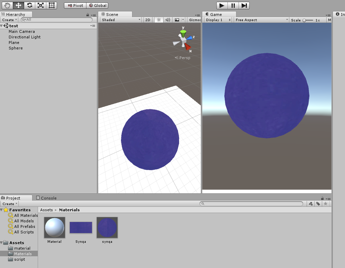Image resolution: width=345 pixels, height=268 pixels.
Task: Open the material folder under Assets
Action: 19,248
